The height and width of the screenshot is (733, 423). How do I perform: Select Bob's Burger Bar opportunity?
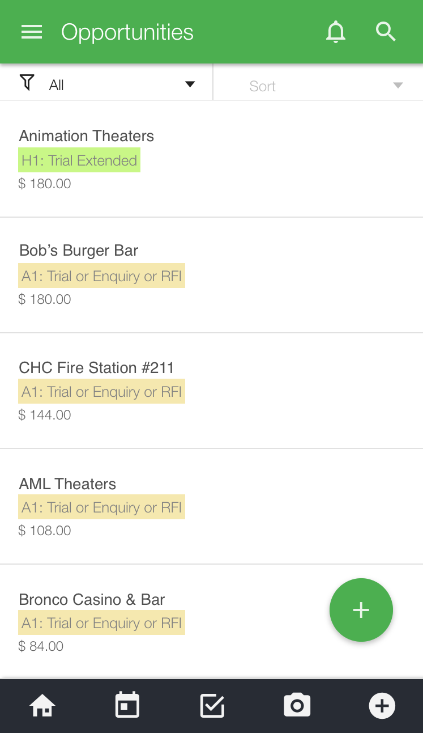pyautogui.click(x=79, y=251)
